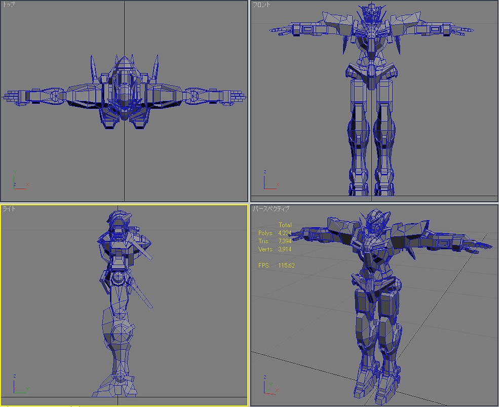
Task: Select robot model in front viewport
Action: pos(371,99)
